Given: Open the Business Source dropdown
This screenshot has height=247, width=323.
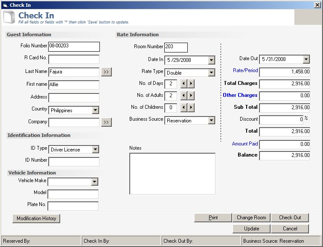Looking at the screenshot, I should [x=211, y=121].
